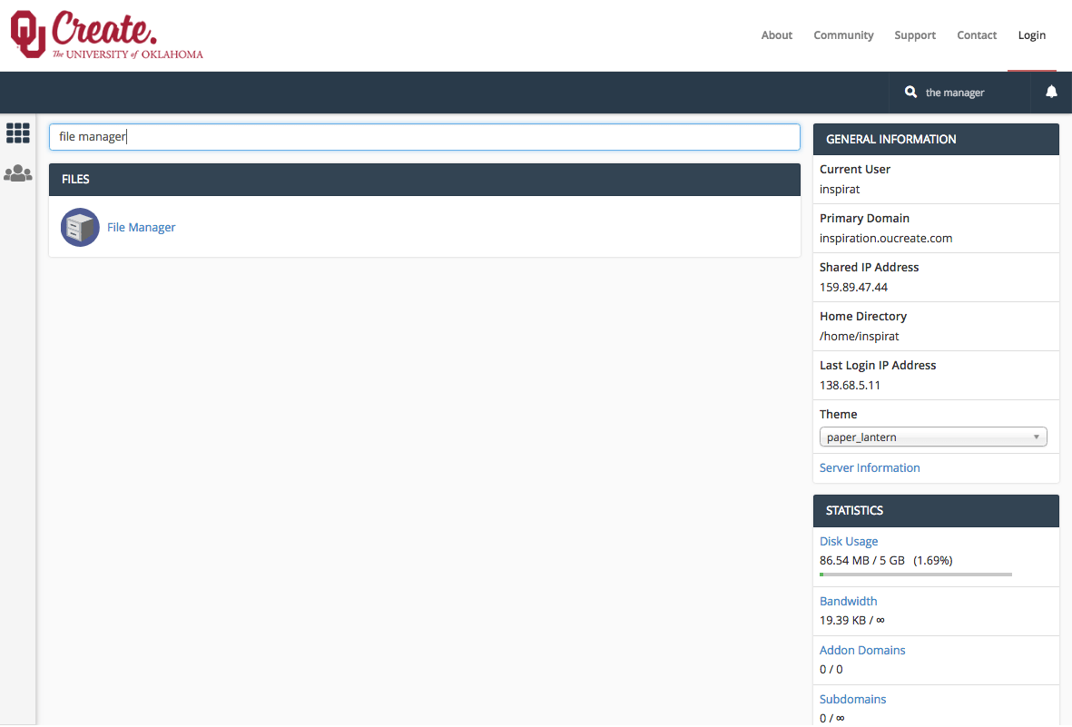Click the Login menu item

pos(1031,34)
